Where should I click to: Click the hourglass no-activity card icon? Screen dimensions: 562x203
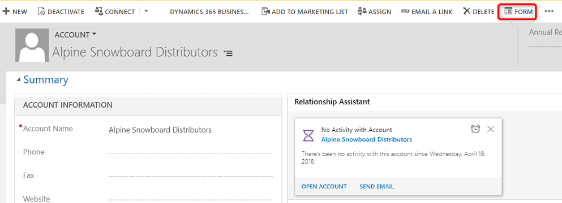(308, 135)
